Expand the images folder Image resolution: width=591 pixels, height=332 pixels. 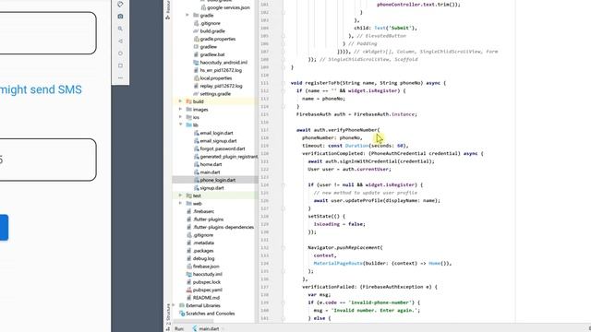[180, 109]
